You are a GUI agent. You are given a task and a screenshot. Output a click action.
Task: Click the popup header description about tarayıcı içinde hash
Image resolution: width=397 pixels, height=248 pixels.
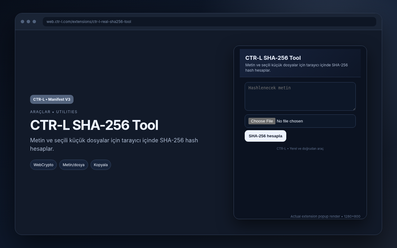pos(297,68)
